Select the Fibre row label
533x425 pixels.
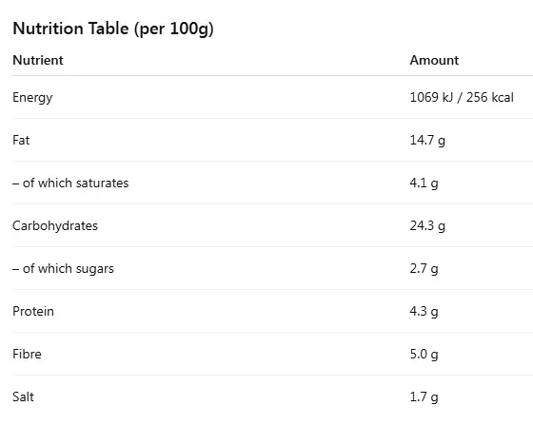(x=28, y=354)
